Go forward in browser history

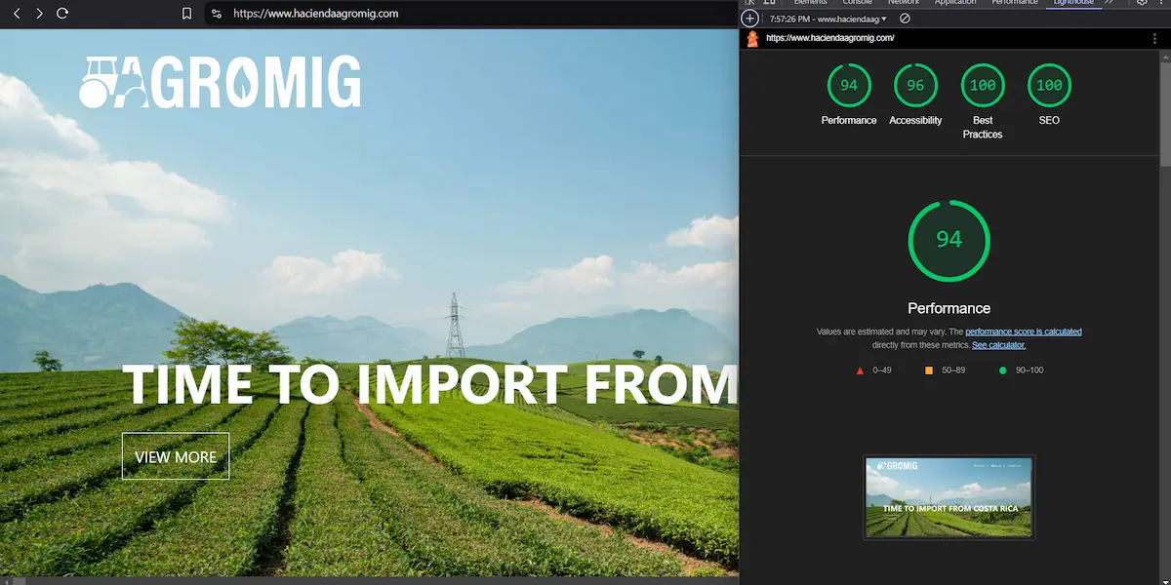39,14
